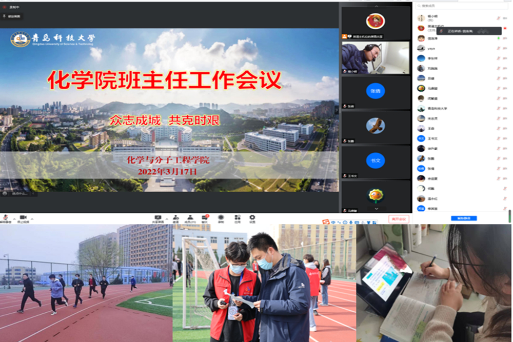Open the Chat icon with notification badge
The height and width of the screenshot is (342, 513).
point(205,218)
